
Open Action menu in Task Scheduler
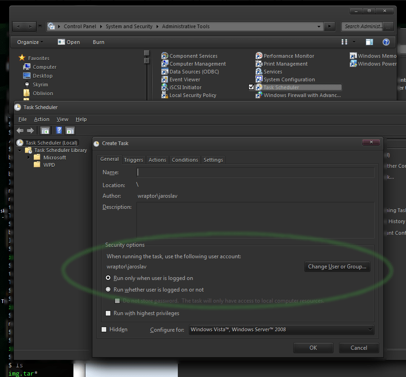(x=42, y=119)
